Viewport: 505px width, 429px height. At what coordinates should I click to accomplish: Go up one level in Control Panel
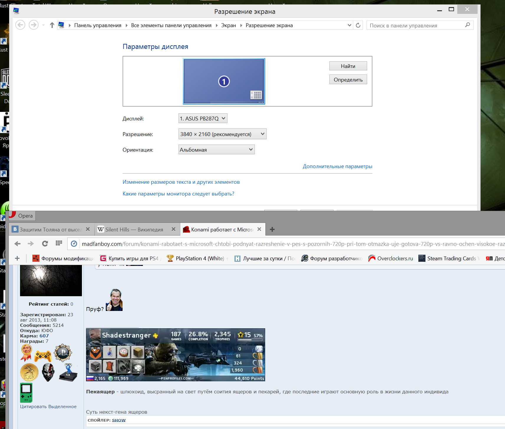coord(52,25)
